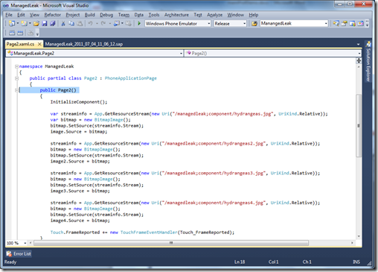Click the Uncomment Selection icon on second toolbar

pyautogui.click(x=20, y=33)
